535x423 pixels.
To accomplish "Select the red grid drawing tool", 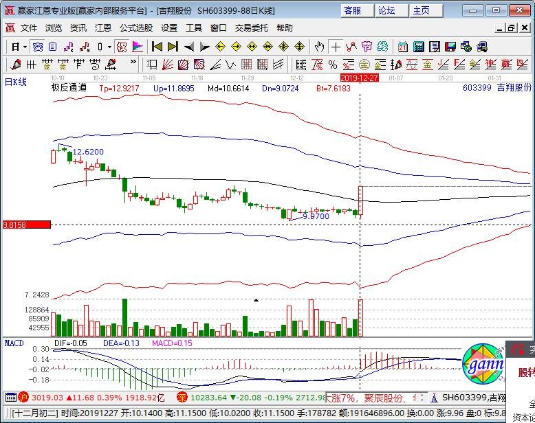I will pyautogui.click(x=246, y=65).
